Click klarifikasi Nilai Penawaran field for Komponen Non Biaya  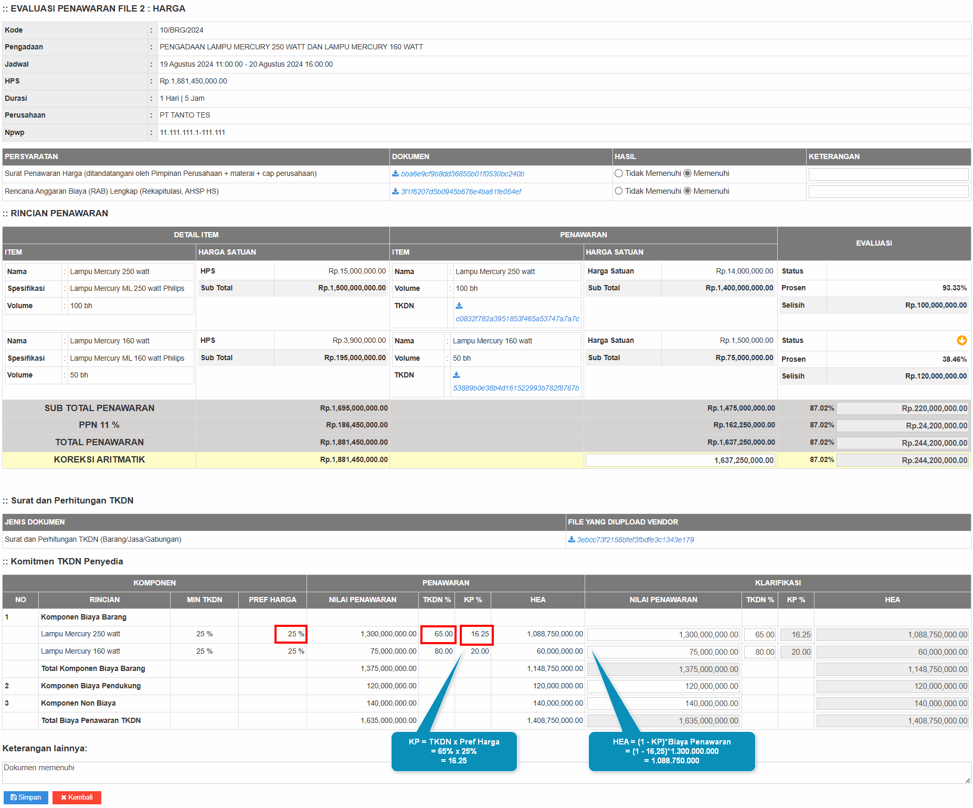coord(663,704)
